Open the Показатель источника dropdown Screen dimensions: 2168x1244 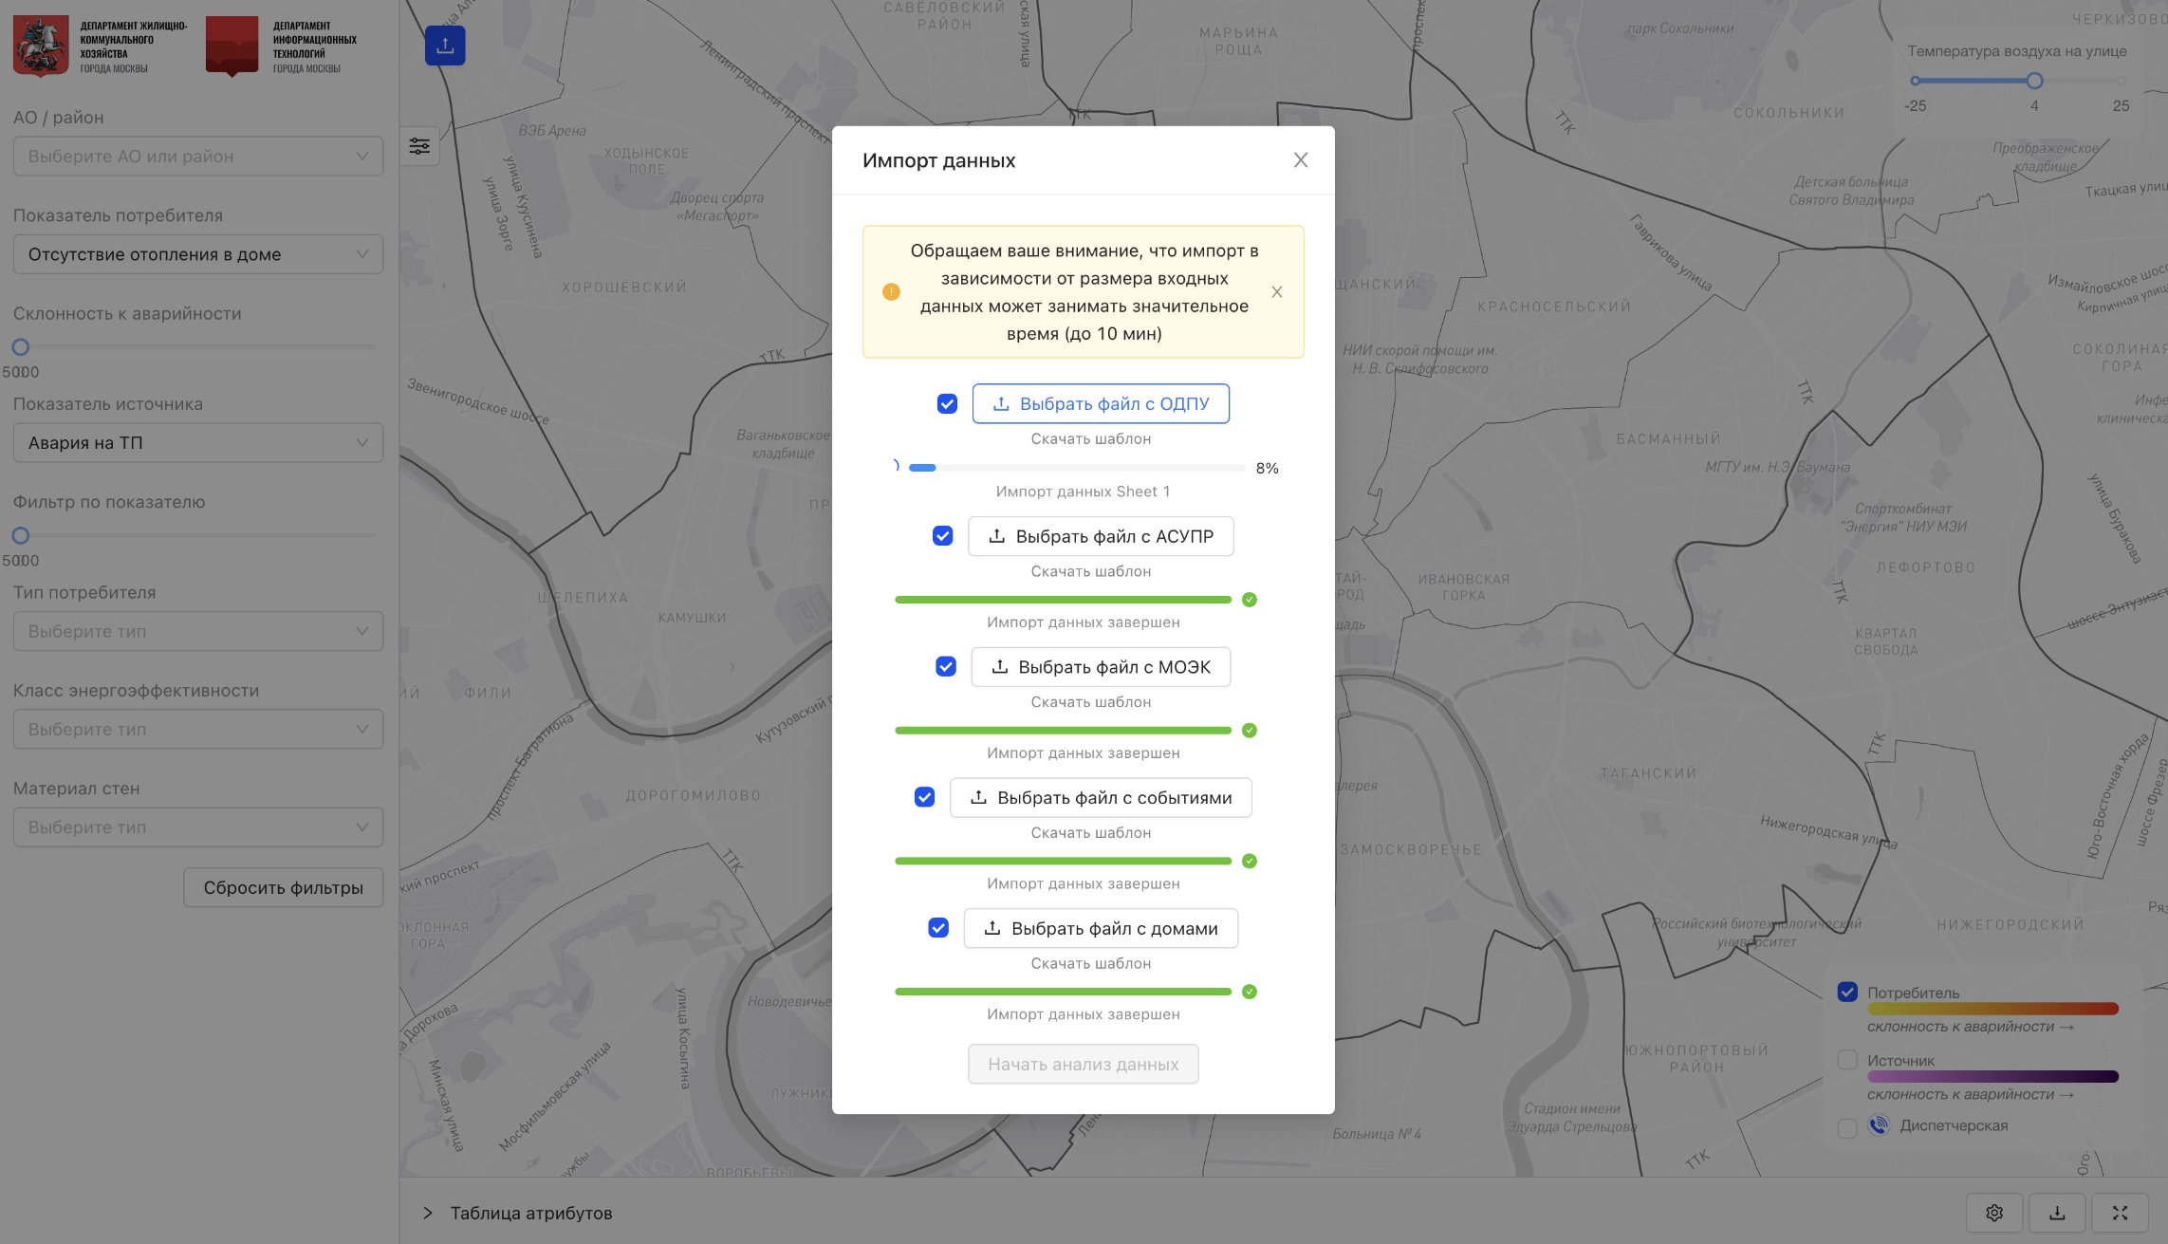click(197, 443)
